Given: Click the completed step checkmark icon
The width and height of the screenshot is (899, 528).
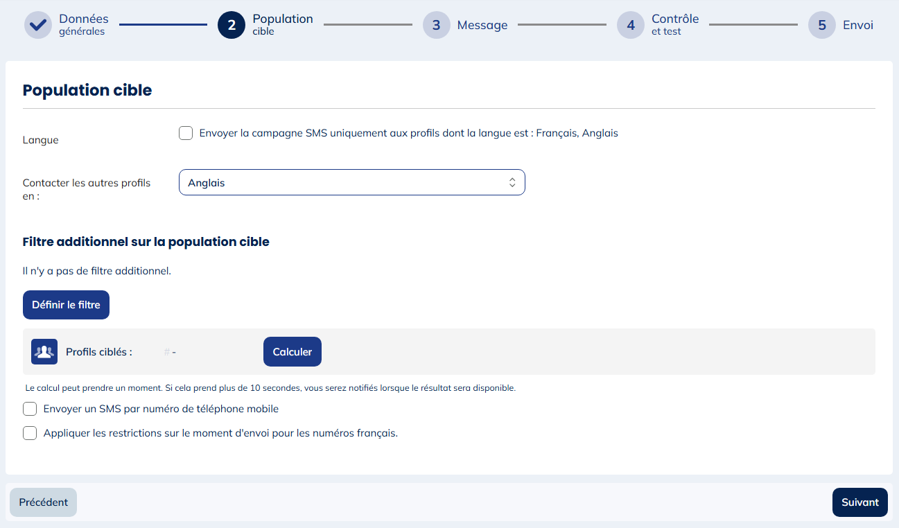Looking at the screenshot, I should pos(38,25).
